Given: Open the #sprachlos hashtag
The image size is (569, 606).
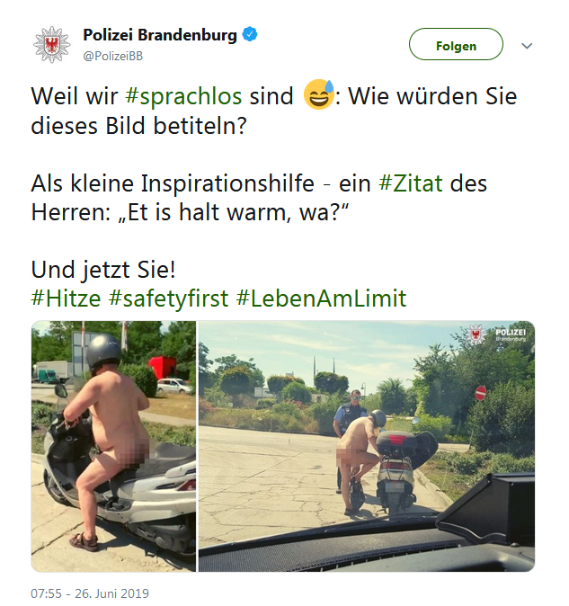Looking at the screenshot, I should pyautogui.click(x=183, y=96).
